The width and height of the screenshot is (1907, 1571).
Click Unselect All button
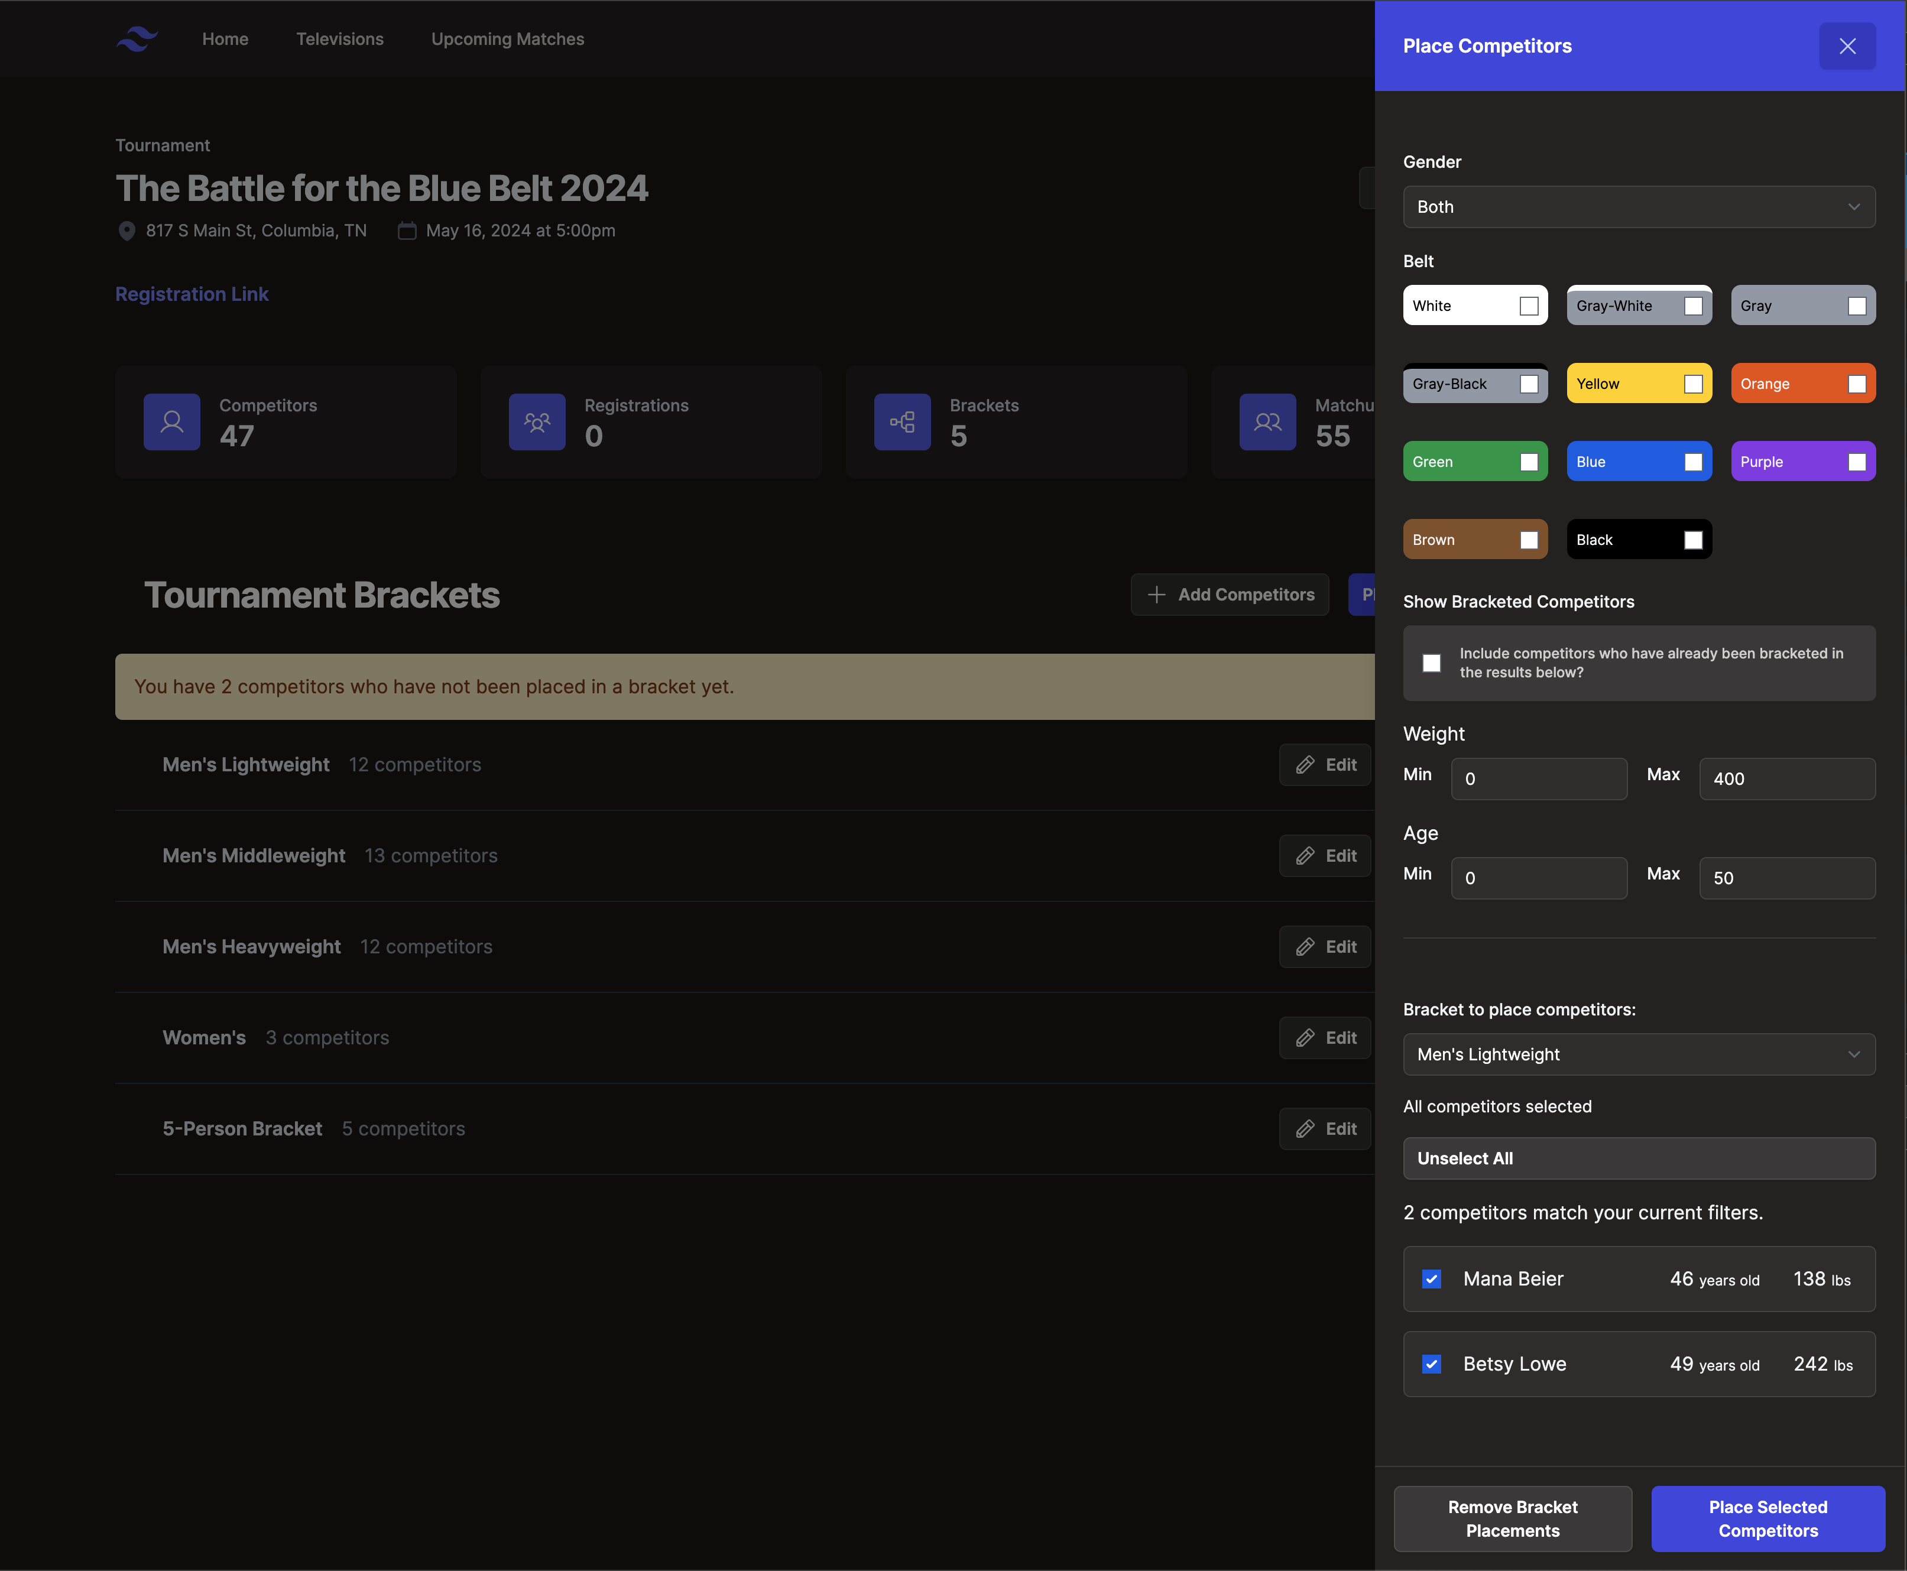(x=1638, y=1158)
